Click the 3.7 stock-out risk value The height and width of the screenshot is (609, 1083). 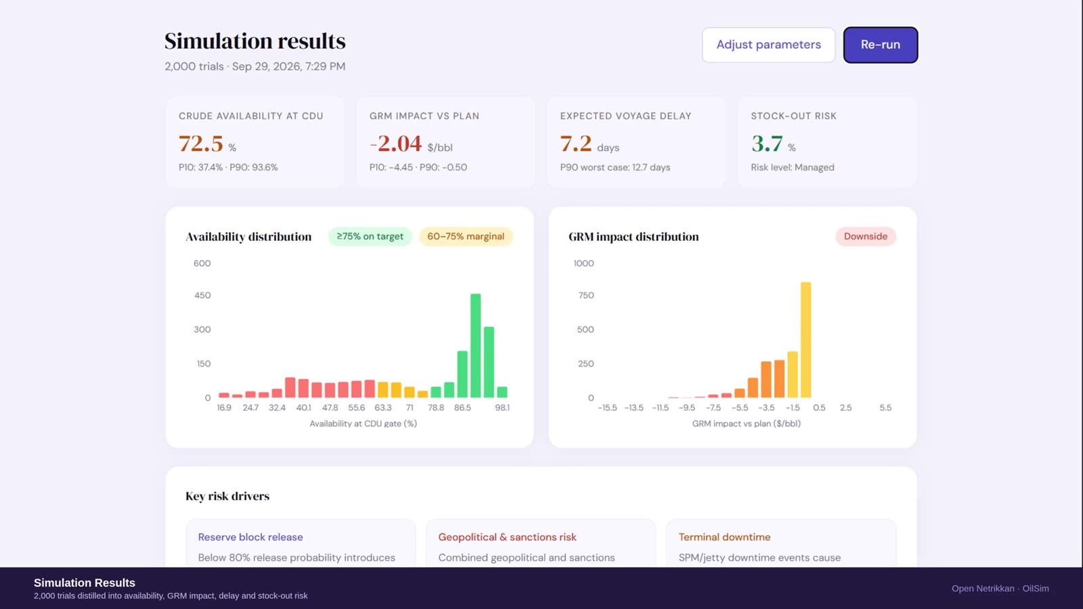[x=767, y=143]
